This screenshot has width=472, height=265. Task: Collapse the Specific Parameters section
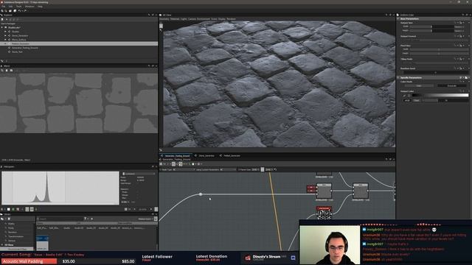398,78
